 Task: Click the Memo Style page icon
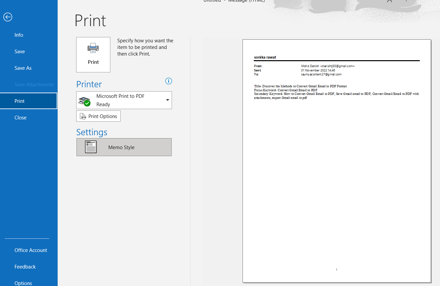tap(91, 147)
